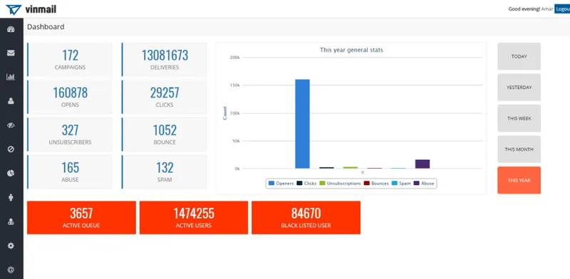Click the purple Abuse bar in chart

[x=423, y=164]
